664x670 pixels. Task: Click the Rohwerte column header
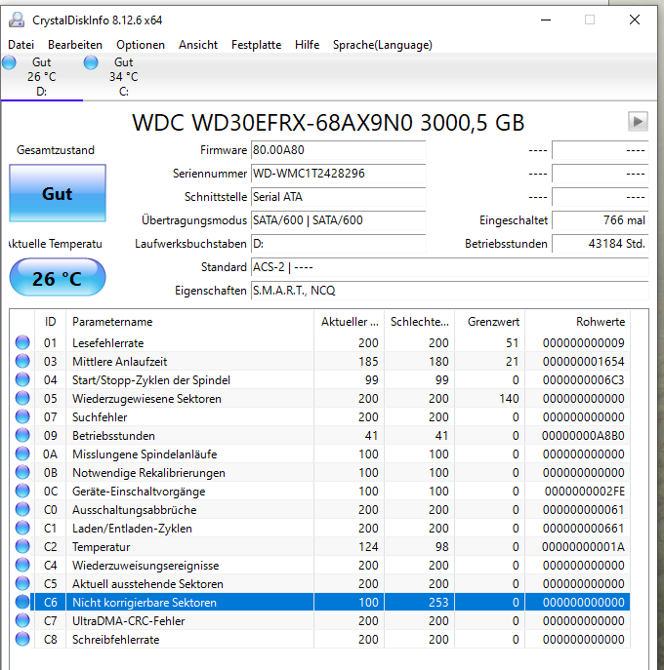point(577,321)
